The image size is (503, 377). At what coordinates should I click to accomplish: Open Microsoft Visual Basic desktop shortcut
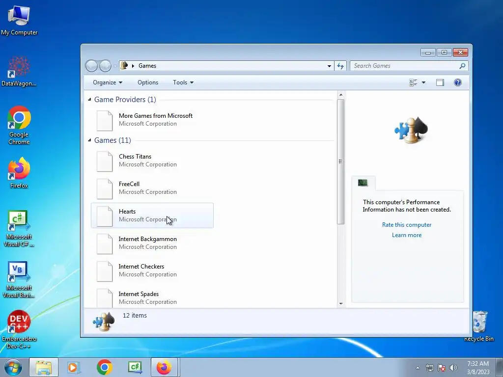[x=19, y=279]
